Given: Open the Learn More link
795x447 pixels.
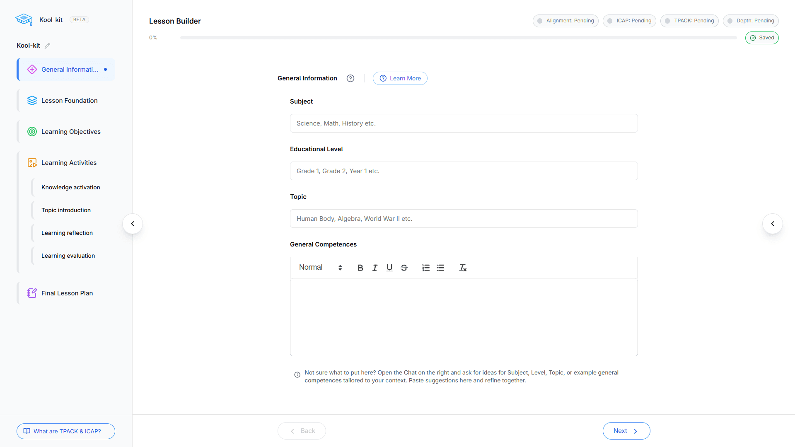Looking at the screenshot, I should tap(400, 78).
